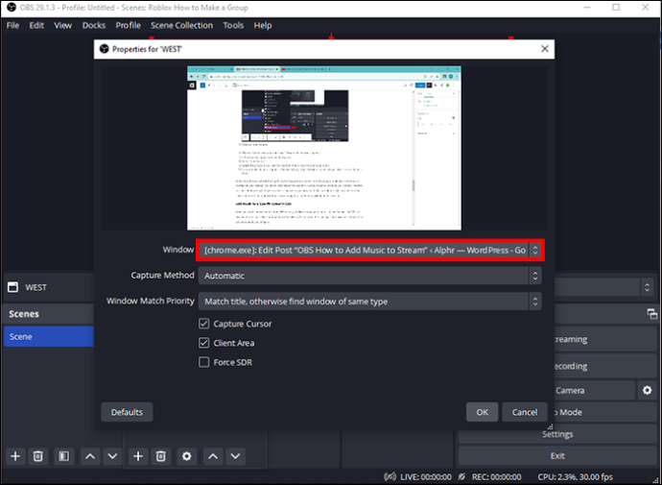Click the Studio Mode button

click(605, 412)
